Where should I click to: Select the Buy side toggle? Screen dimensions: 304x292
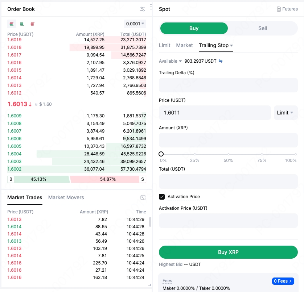pyautogui.click(x=194, y=28)
